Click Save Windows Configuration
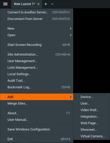 coord(37,129)
